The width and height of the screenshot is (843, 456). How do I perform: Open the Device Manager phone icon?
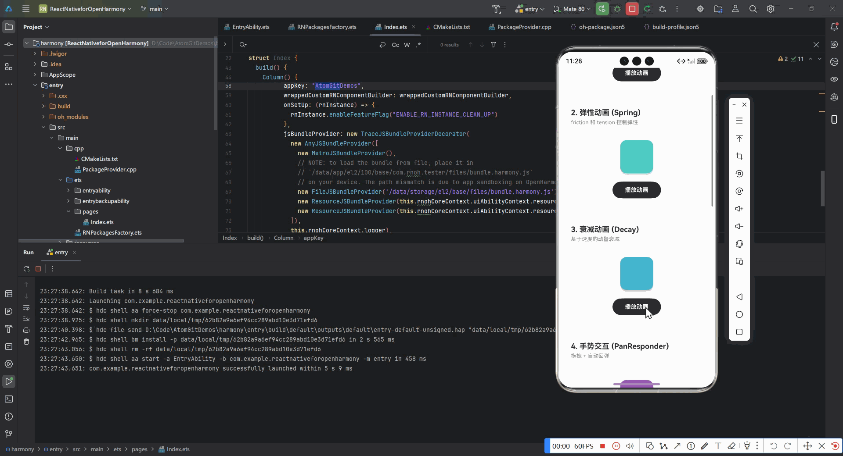pyautogui.click(x=834, y=119)
